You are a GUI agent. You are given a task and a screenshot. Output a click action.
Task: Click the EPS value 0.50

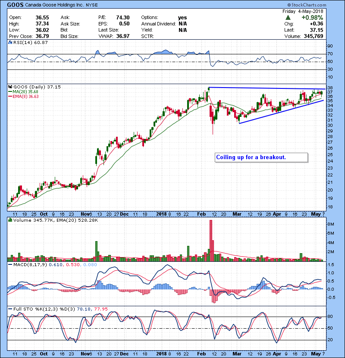tap(125, 24)
